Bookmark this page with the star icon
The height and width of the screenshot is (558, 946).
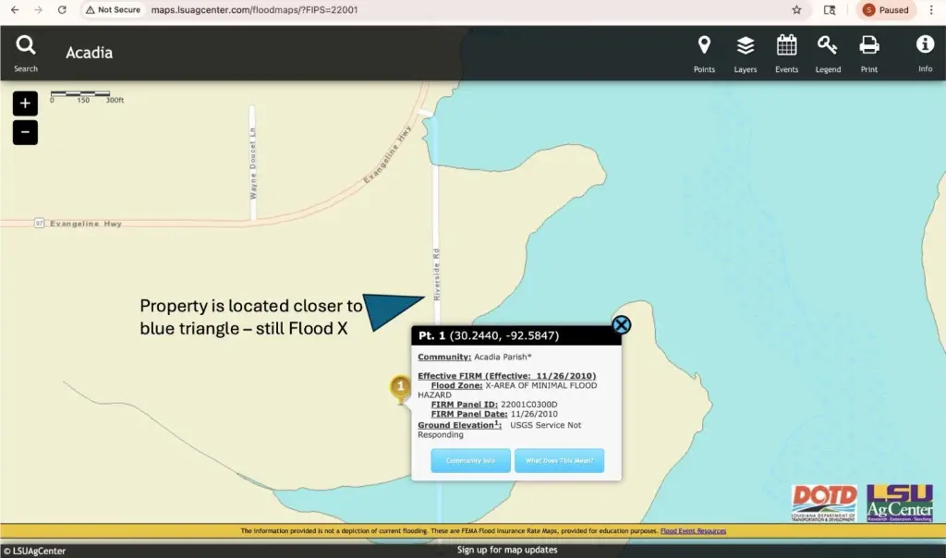(x=796, y=10)
